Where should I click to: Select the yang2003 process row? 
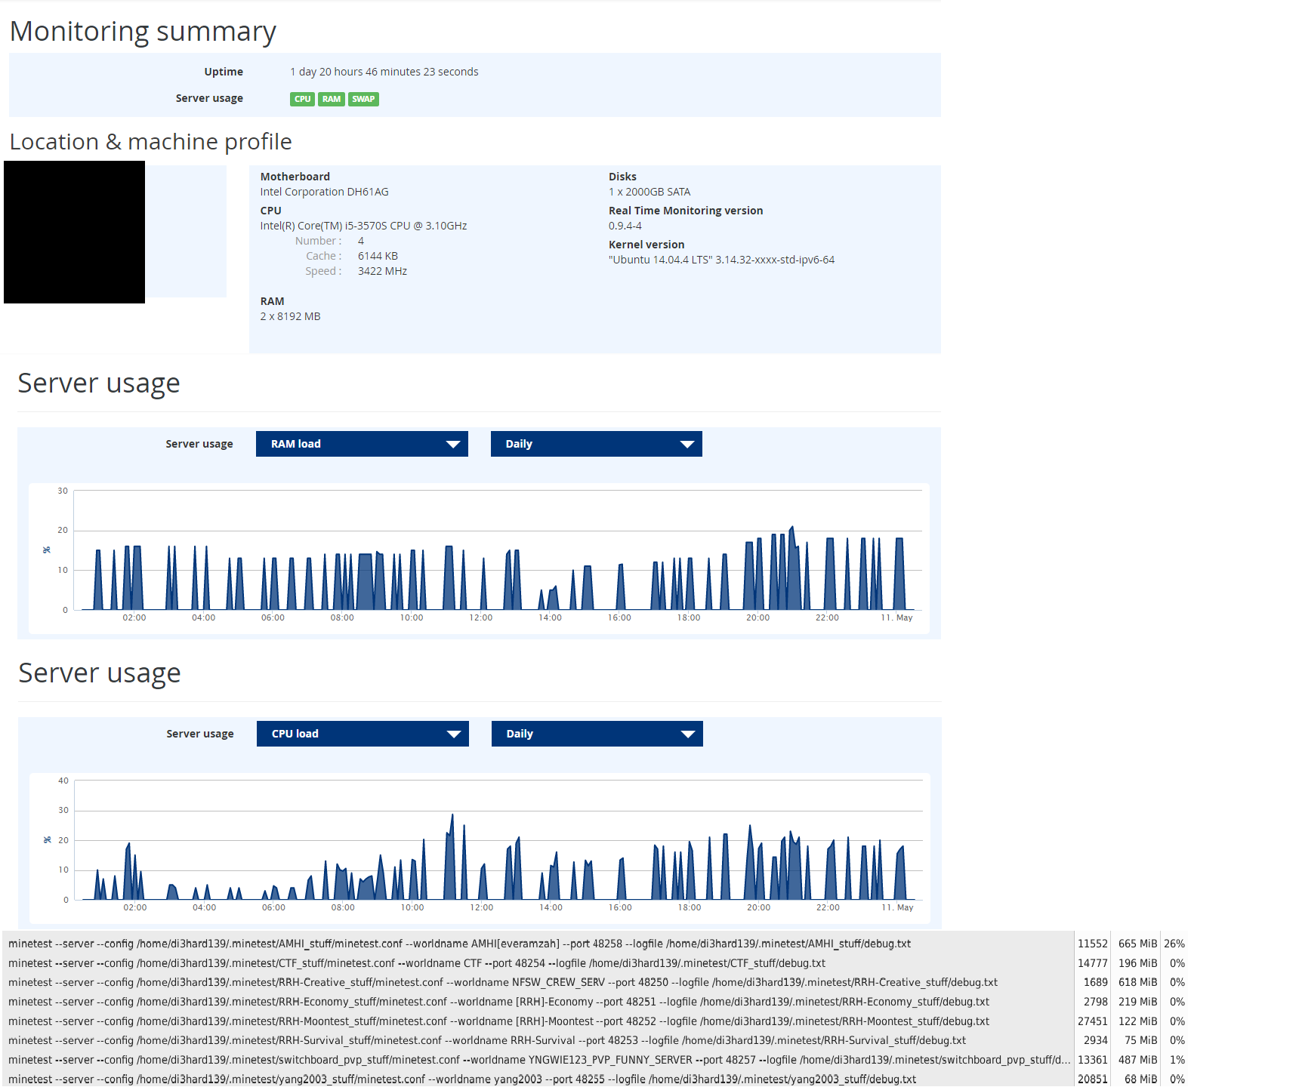[461, 1079]
